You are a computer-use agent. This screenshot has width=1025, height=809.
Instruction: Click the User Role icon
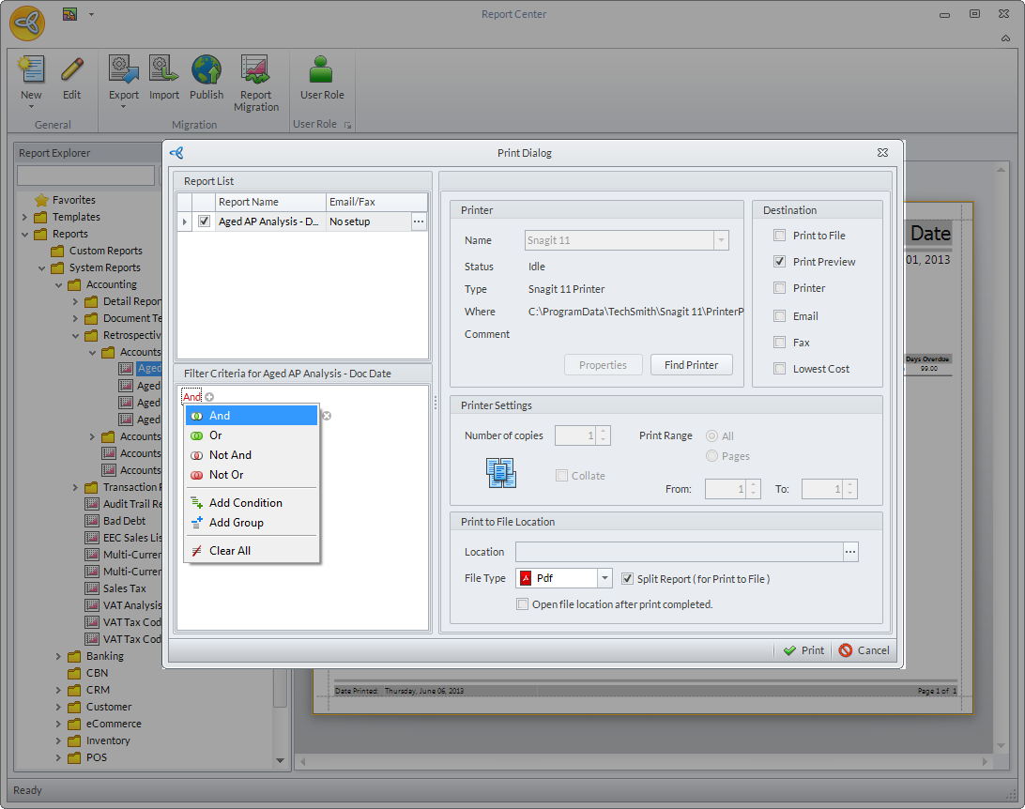tap(322, 71)
